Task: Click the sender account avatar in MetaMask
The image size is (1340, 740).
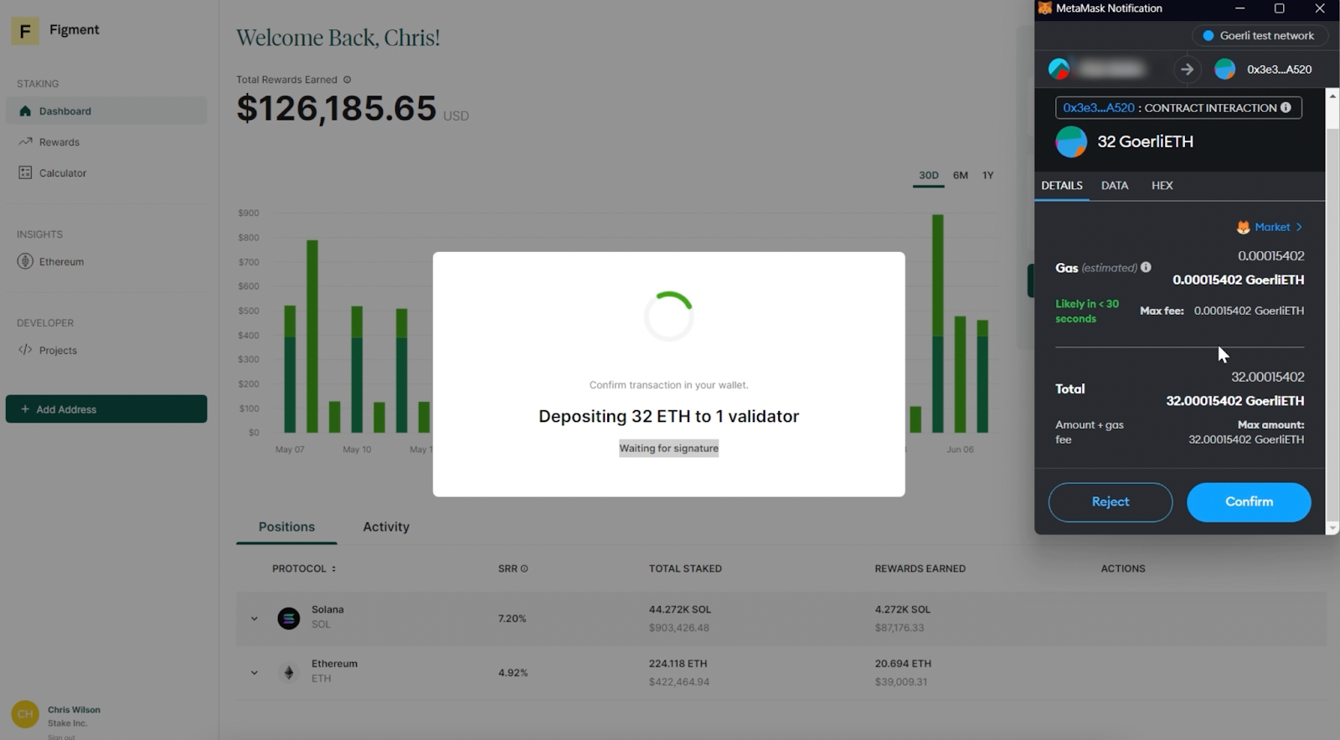Action: tap(1059, 69)
